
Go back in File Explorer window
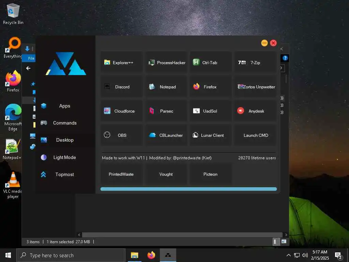coord(28,68)
